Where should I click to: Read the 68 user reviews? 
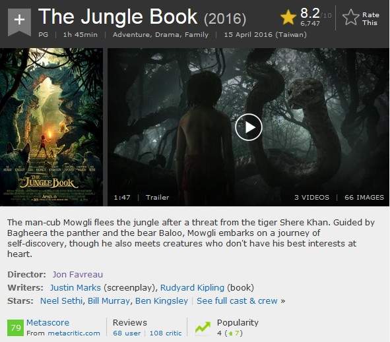[x=127, y=333]
